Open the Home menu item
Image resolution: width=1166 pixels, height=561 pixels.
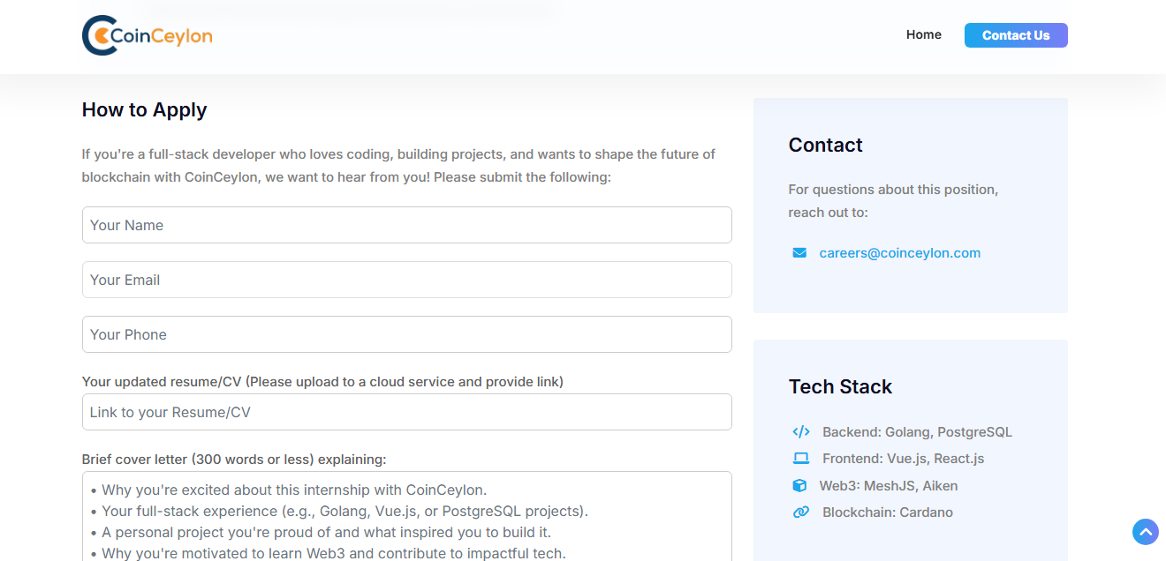[x=923, y=35]
